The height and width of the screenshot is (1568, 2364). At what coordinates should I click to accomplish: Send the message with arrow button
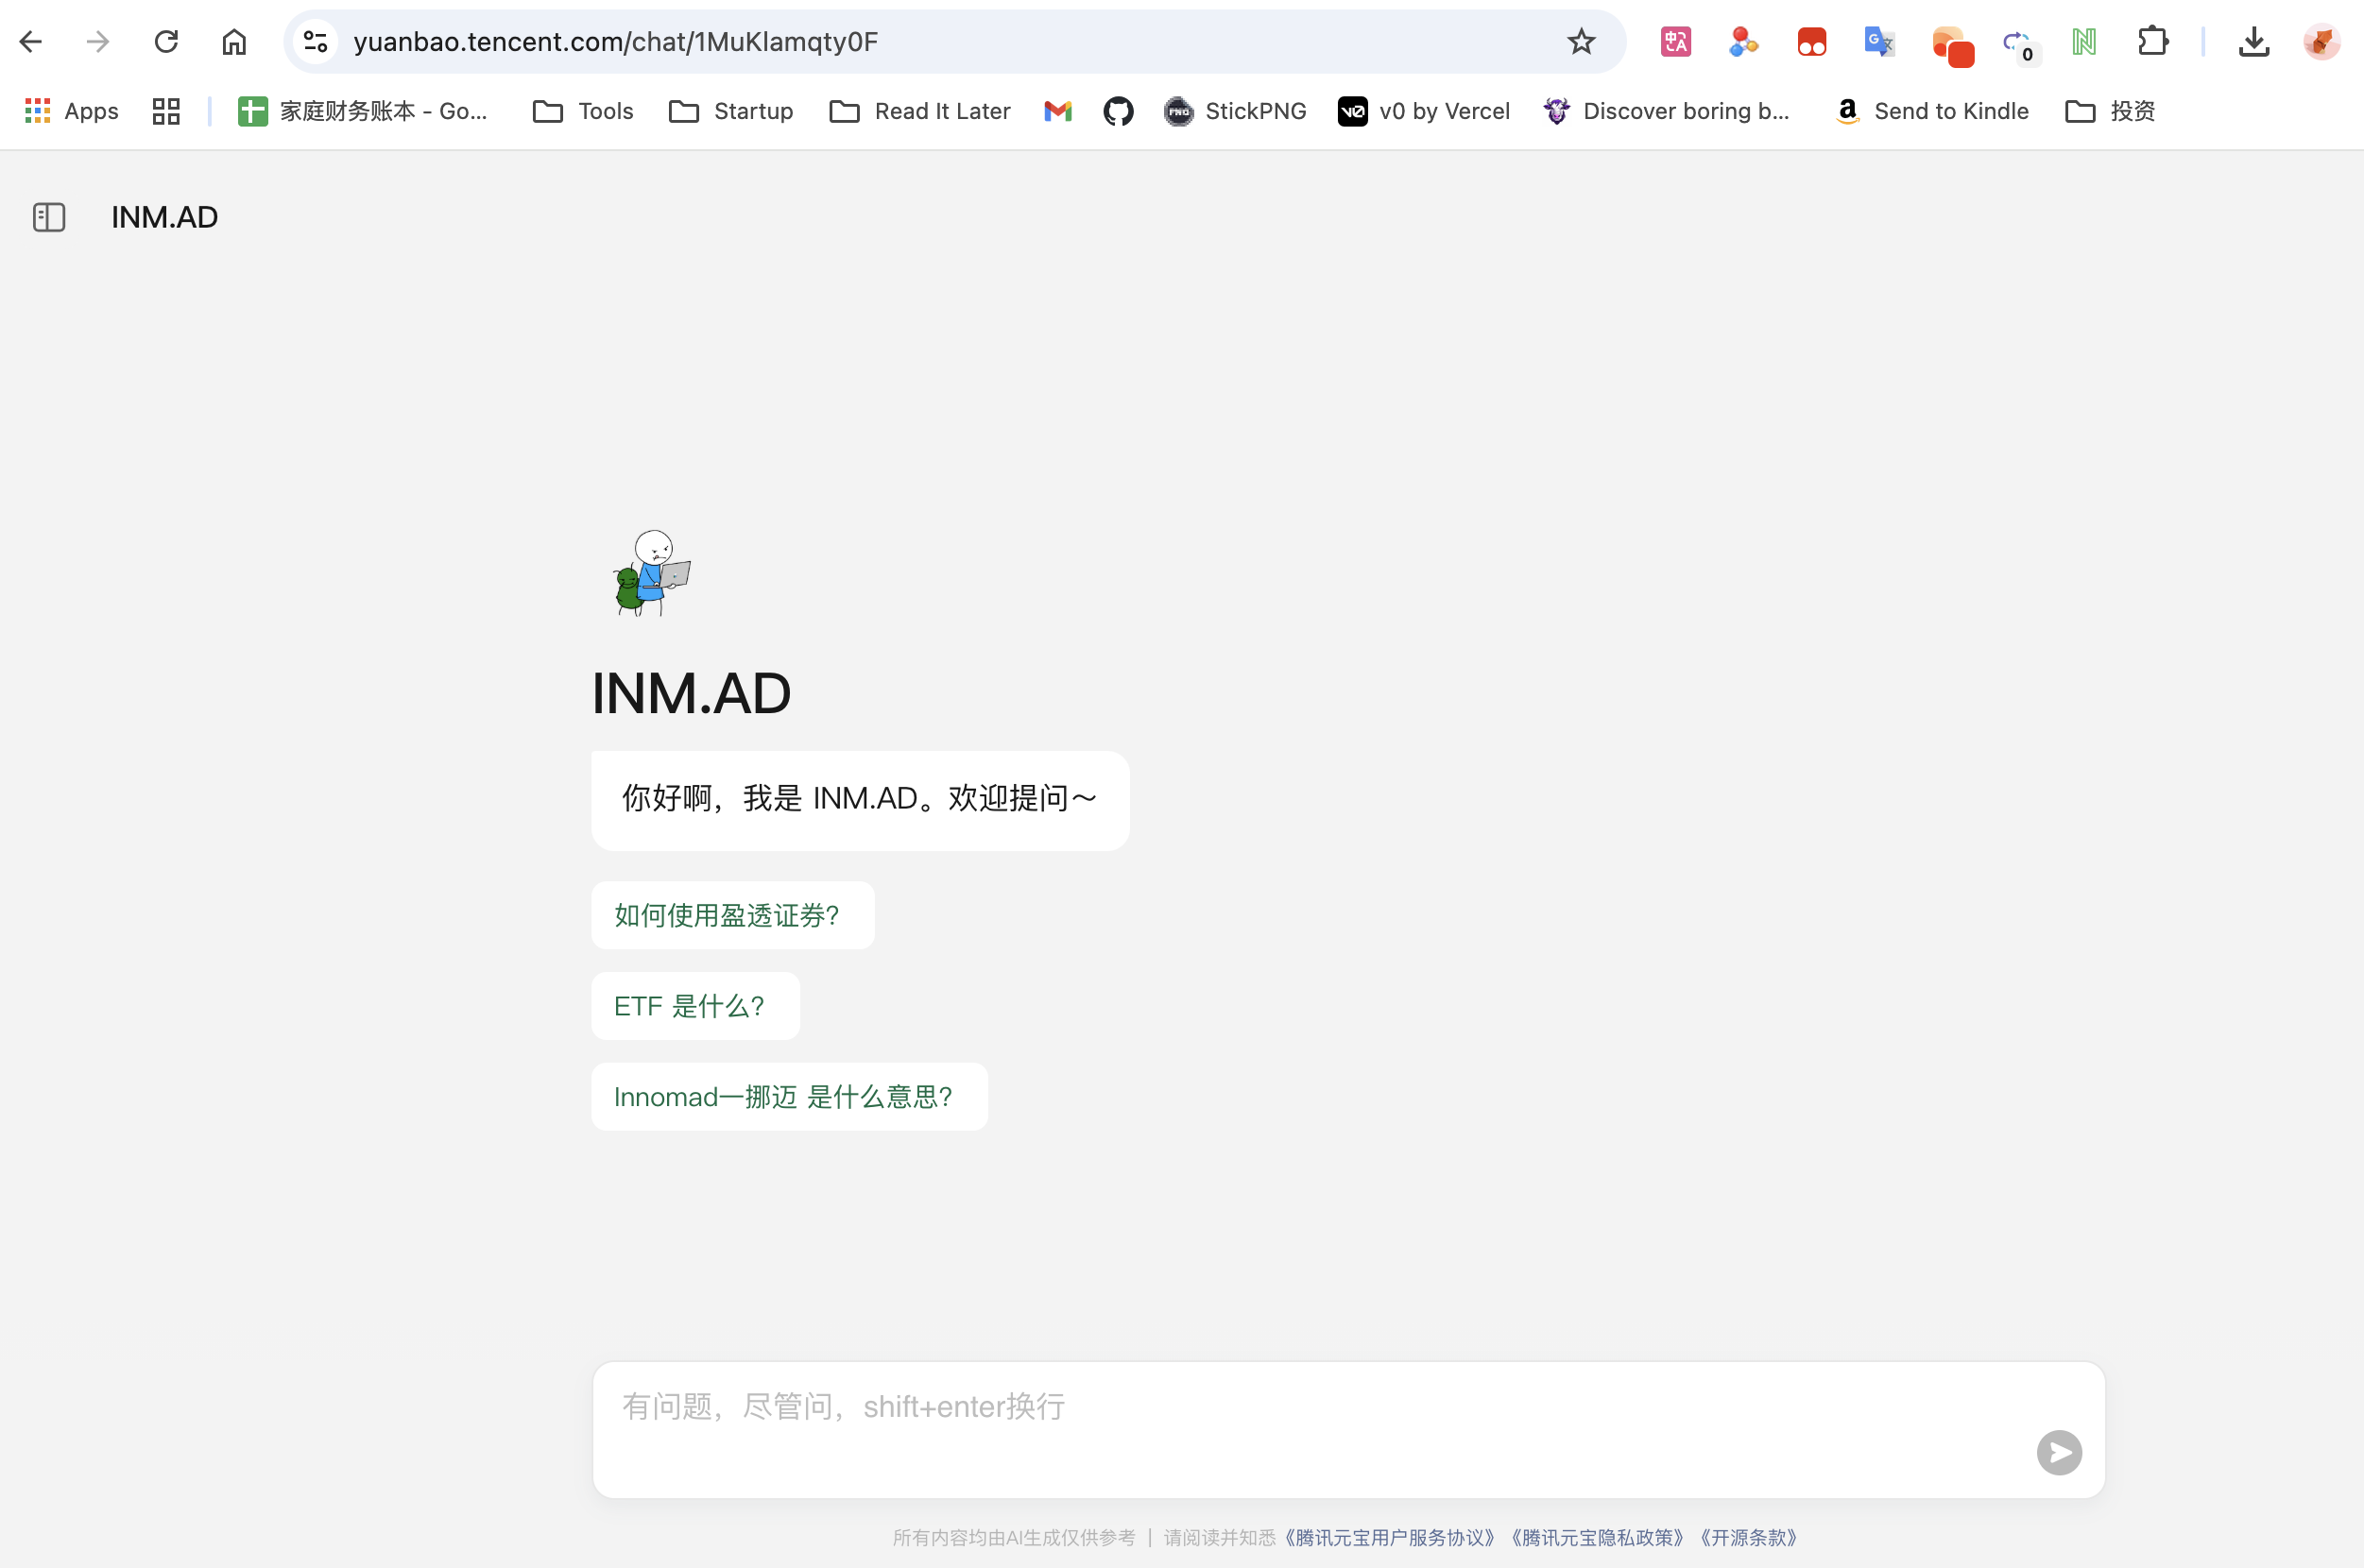pyautogui.click(x=2059, y=1452)
